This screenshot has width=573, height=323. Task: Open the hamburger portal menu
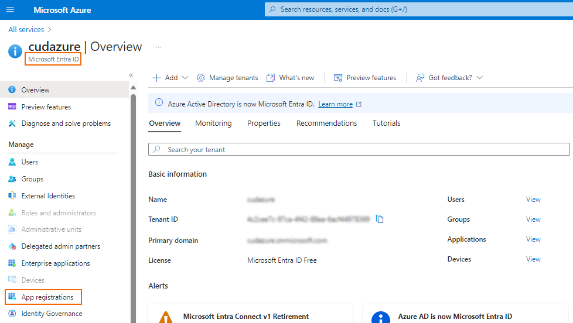10,9
